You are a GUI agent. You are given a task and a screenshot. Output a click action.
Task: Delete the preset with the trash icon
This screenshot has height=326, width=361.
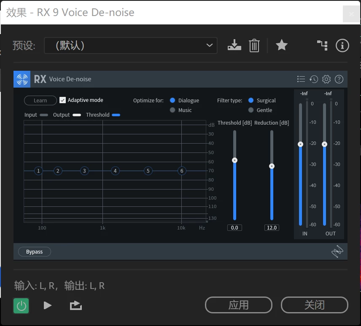click(254, 45)
